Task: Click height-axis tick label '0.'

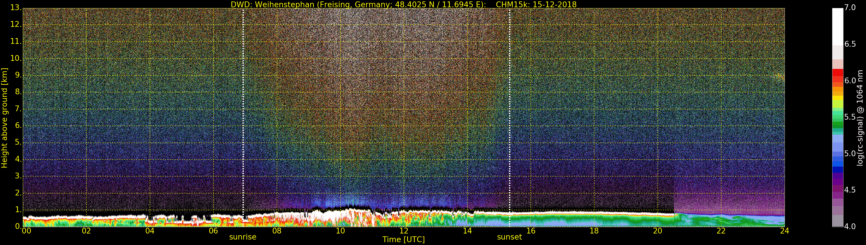Action: (18, 226)
